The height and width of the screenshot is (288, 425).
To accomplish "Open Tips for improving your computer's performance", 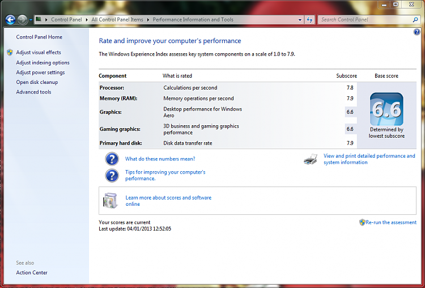I will click(165, 175).
